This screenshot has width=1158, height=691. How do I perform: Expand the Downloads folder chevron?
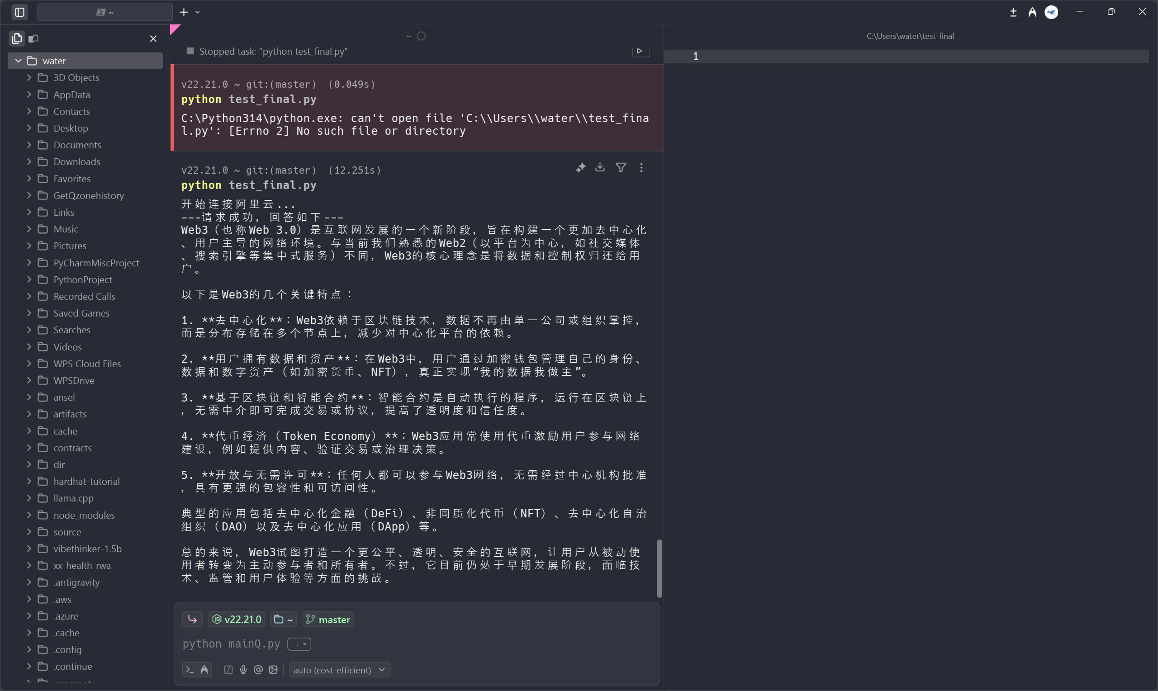coord(29,161)
